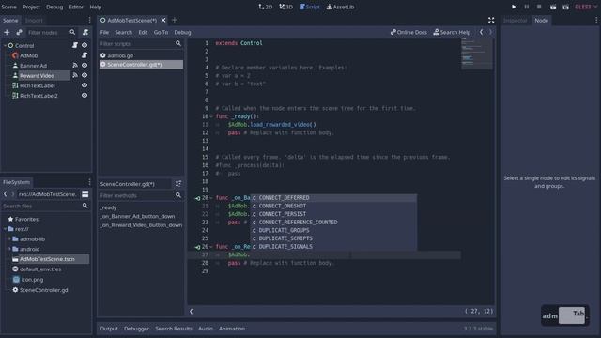Fold the _ready function at line 10

(x=211, y=116)
